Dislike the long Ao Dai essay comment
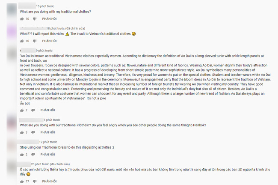 tap(34, 110)
